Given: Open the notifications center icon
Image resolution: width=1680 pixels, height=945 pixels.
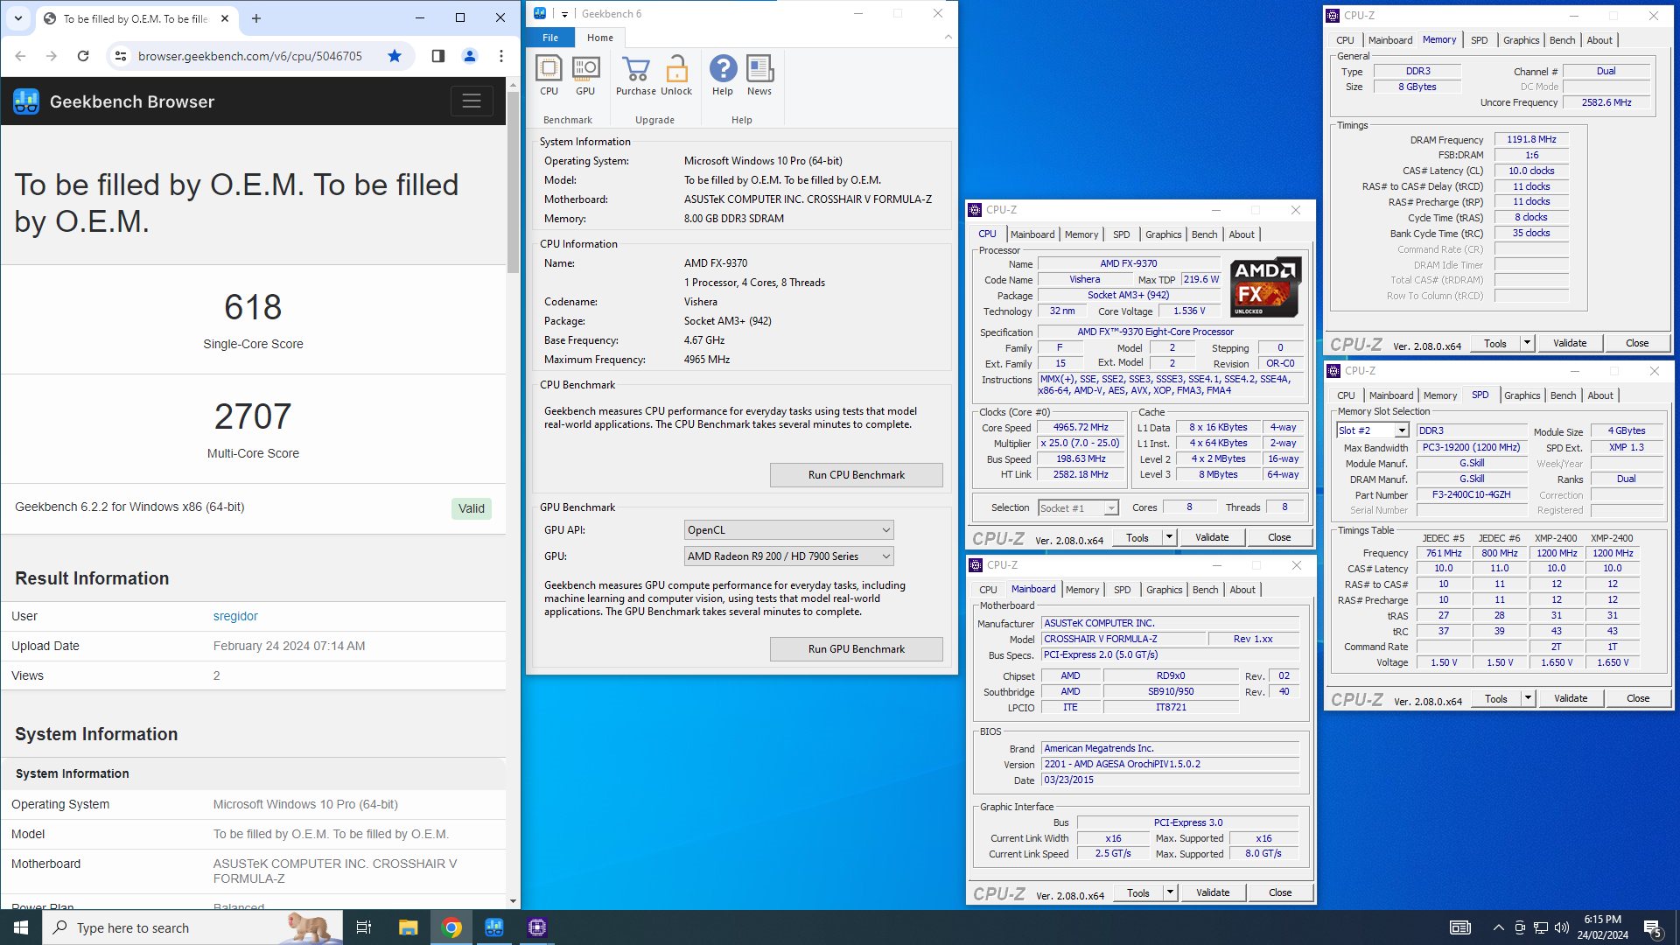Looking at the screenshot, I should (x=1654, y=927).
